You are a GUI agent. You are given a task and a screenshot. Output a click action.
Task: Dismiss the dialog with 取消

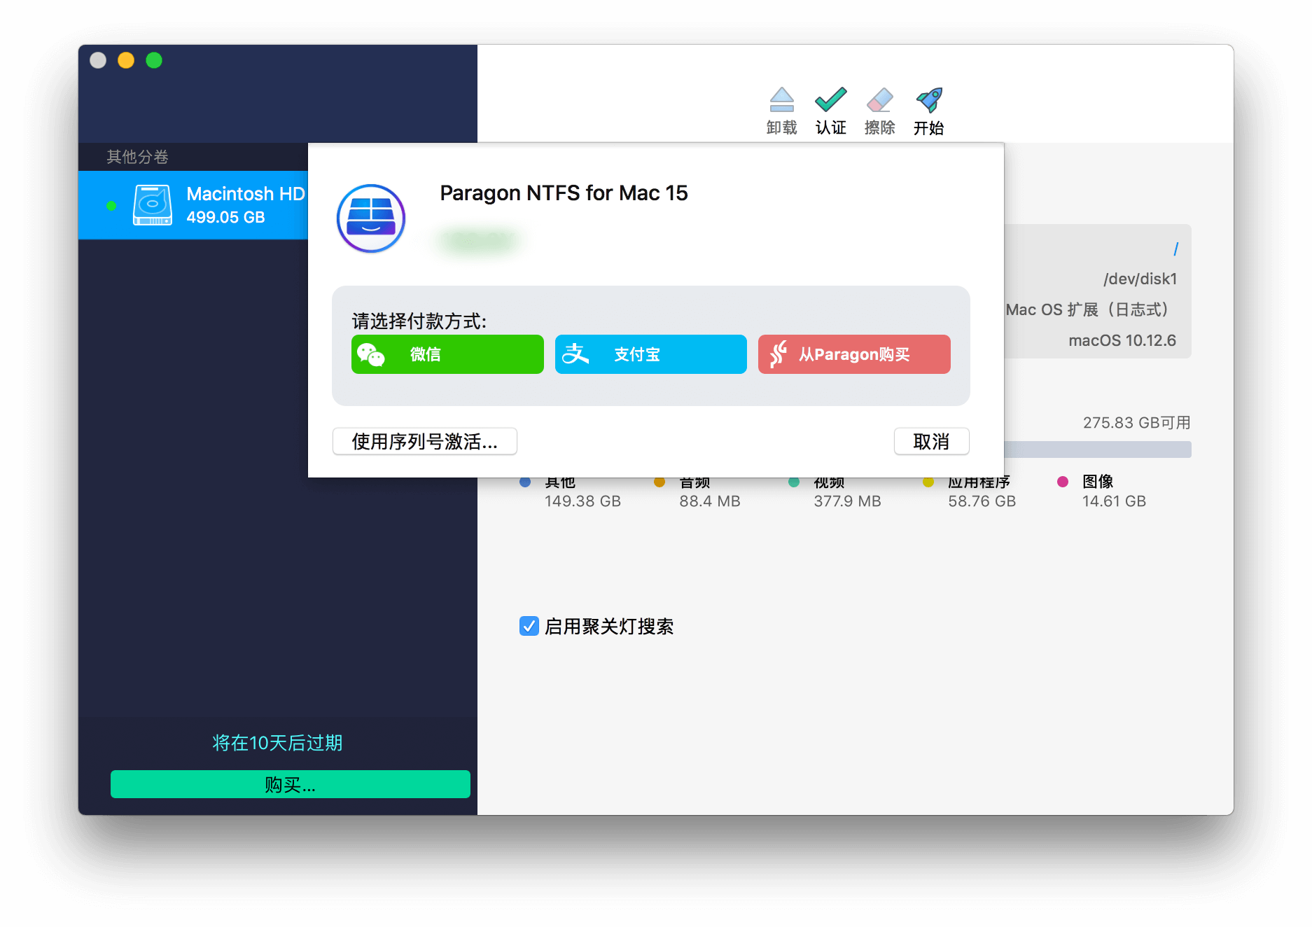tap(931, 442)
